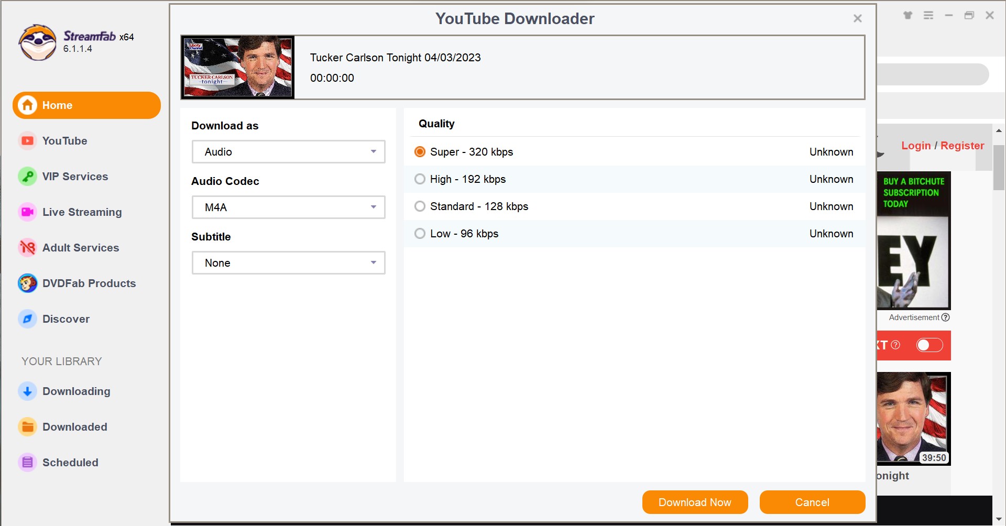
Task: Open the Audio Codec M4A dropdown
Action: point(289,207)
